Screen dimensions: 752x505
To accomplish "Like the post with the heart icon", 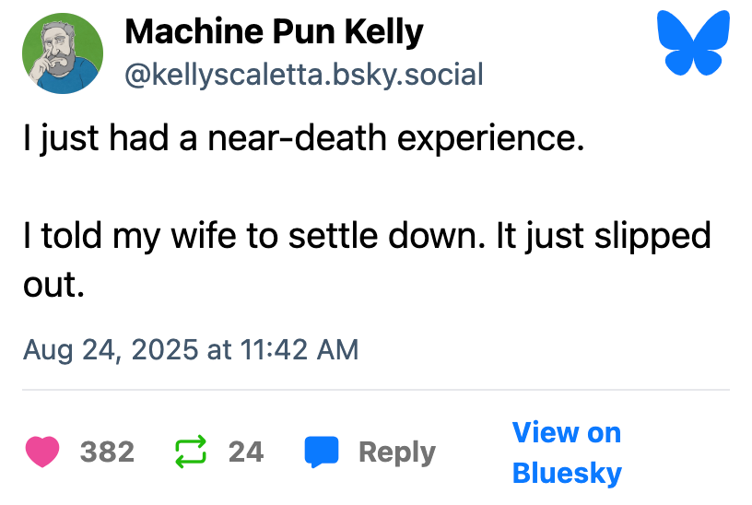I will pos(41,452).
